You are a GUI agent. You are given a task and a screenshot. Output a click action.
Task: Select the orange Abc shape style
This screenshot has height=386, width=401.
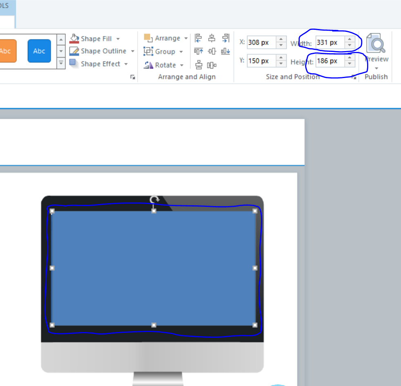pyautogui.click(x=8, y=51)
